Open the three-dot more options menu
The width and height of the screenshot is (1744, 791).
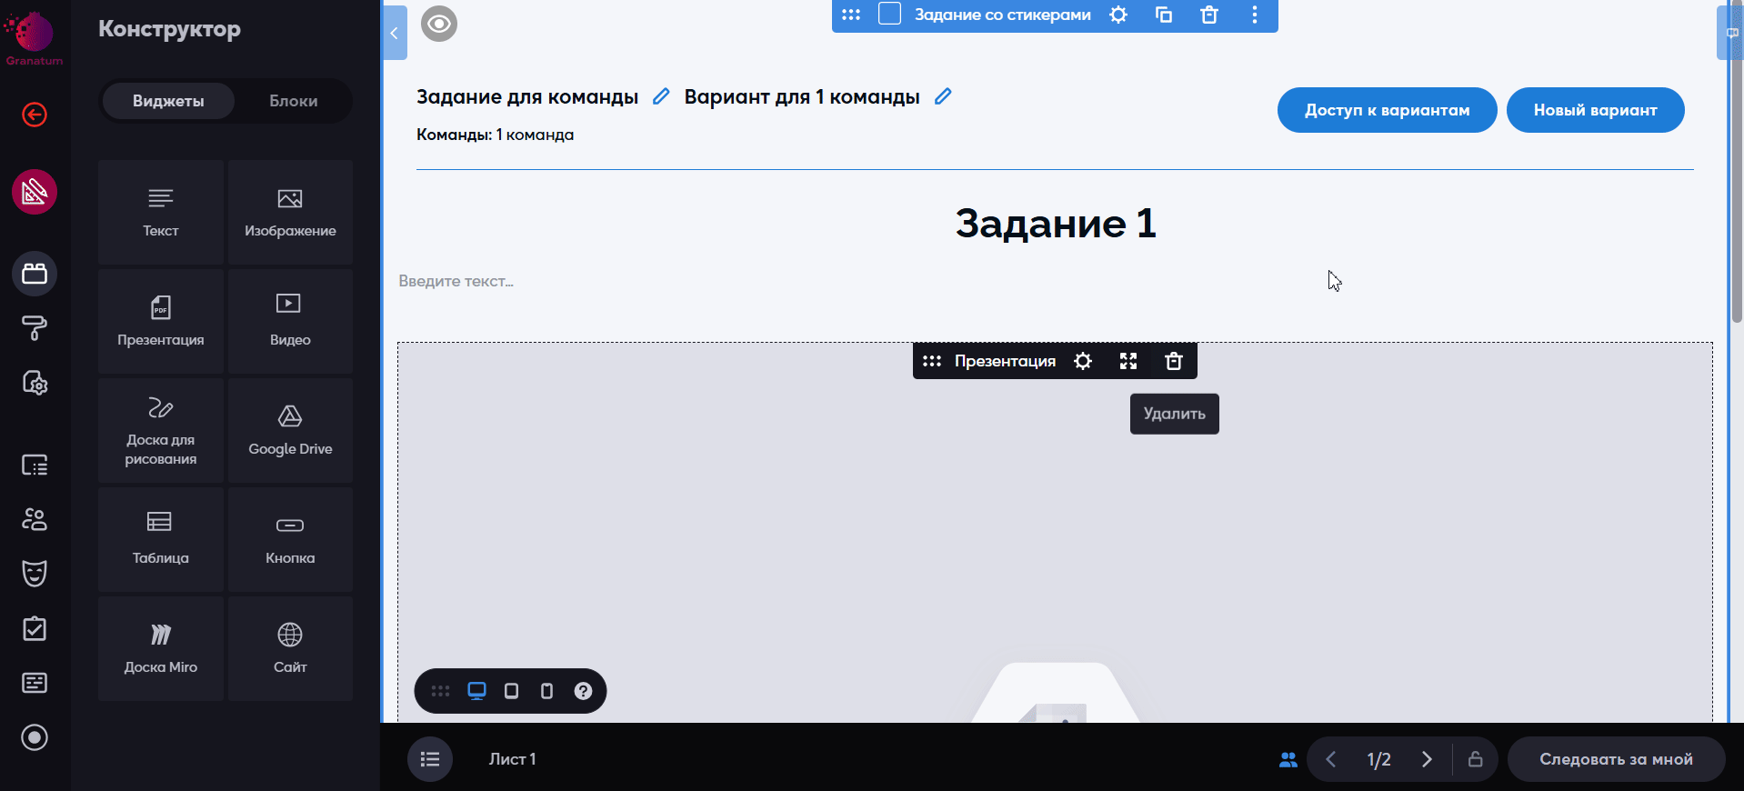tap(1255, 15)
